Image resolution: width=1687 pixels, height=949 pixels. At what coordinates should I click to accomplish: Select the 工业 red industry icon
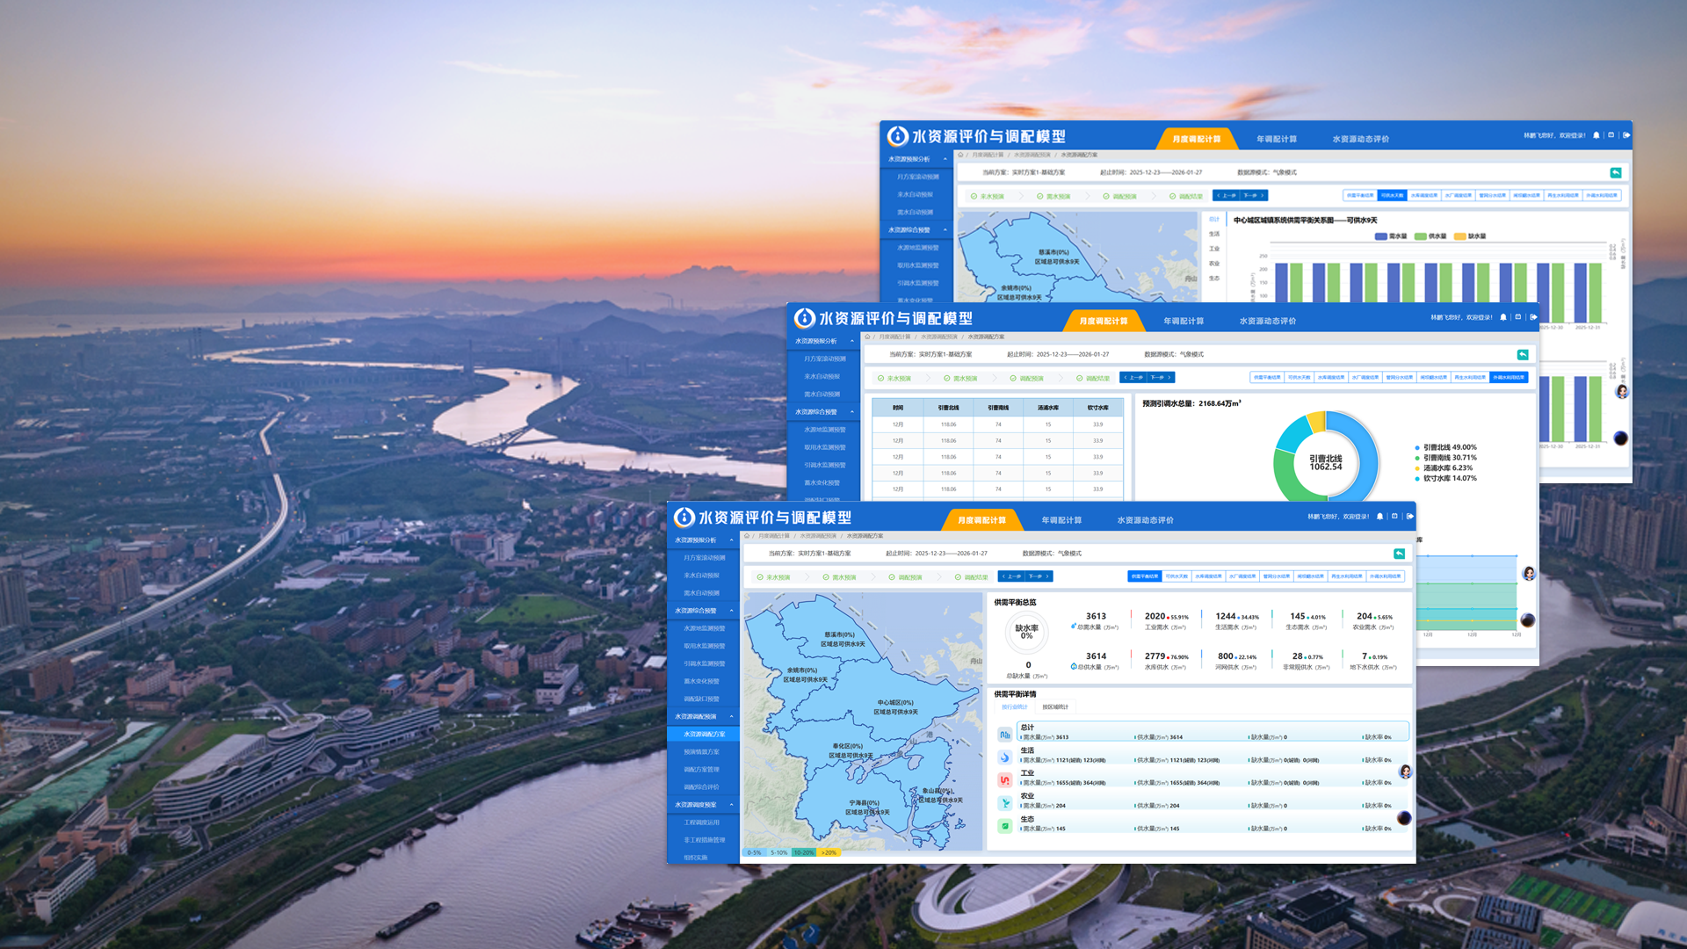1004,779
